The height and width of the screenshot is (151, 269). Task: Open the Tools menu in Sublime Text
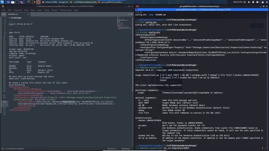pos(47,10)
